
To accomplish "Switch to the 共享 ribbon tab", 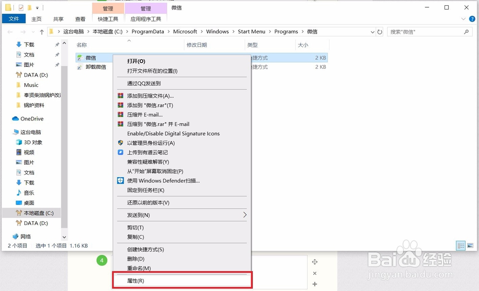I will (58, 19).
